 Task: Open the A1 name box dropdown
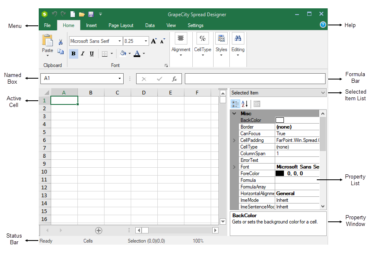pyautogui.click(x=119, y=79)
